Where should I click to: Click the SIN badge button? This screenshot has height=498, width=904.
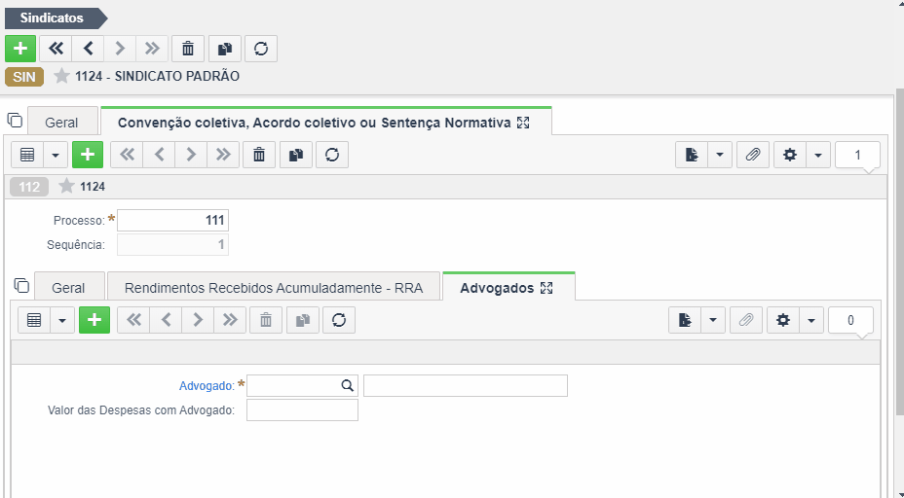(24, 77)
